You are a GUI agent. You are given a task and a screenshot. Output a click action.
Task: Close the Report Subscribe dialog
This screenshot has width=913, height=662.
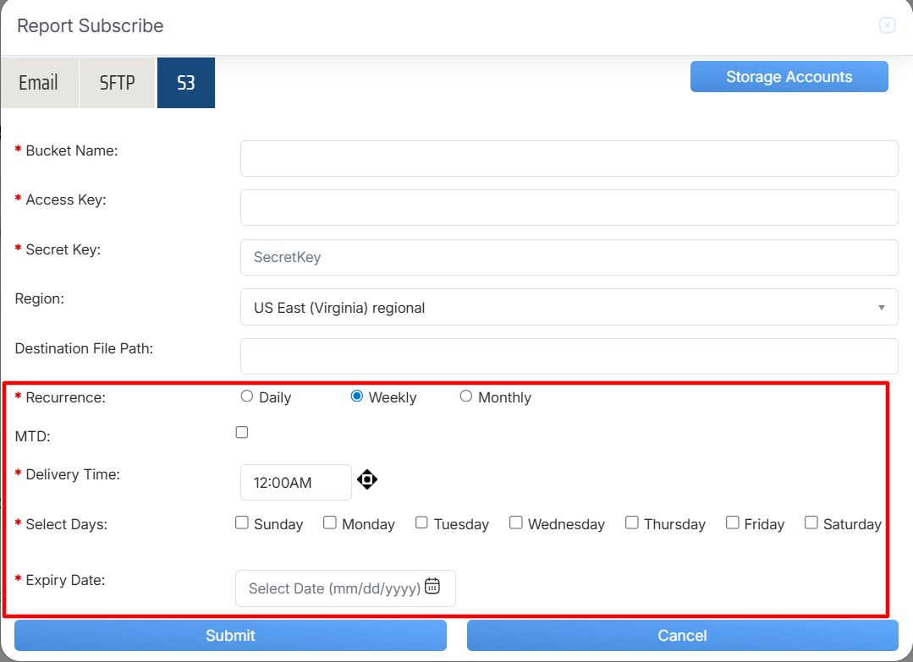tap(887, 25)
